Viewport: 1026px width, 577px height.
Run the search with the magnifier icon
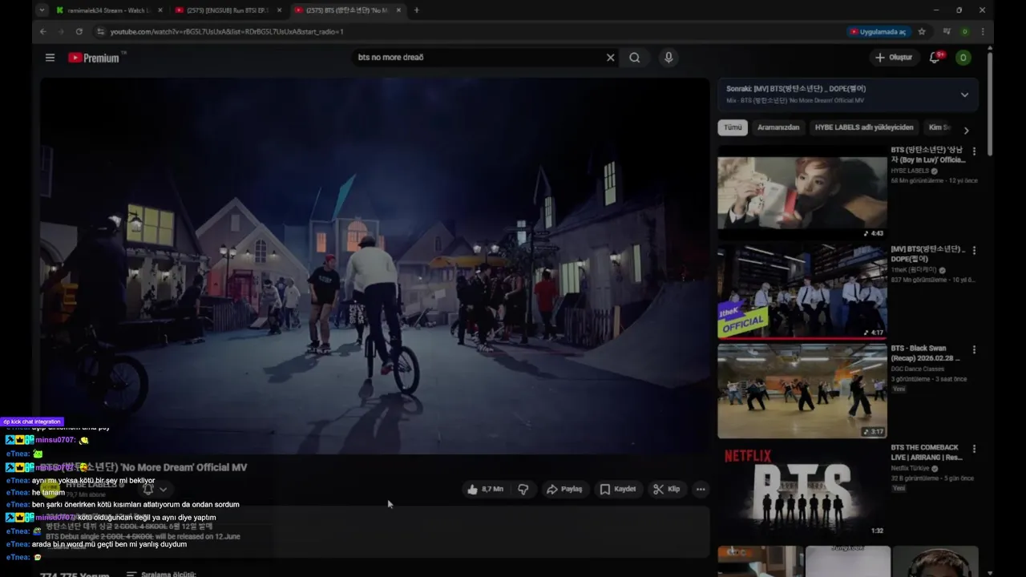[x=635, y=58]
